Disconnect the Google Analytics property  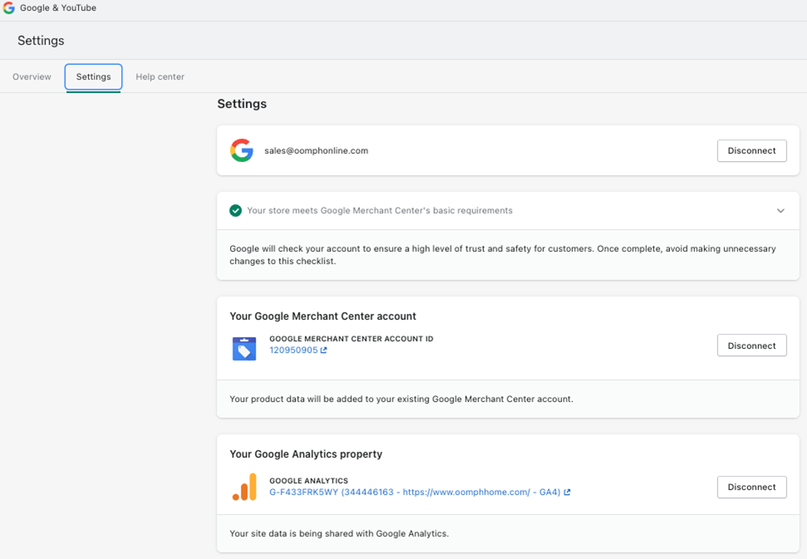click(x=751, y=487)
